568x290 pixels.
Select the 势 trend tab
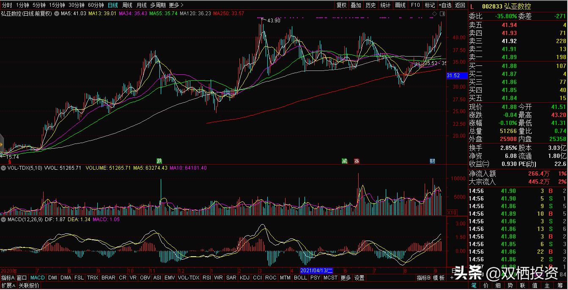[x=510, y=286]
